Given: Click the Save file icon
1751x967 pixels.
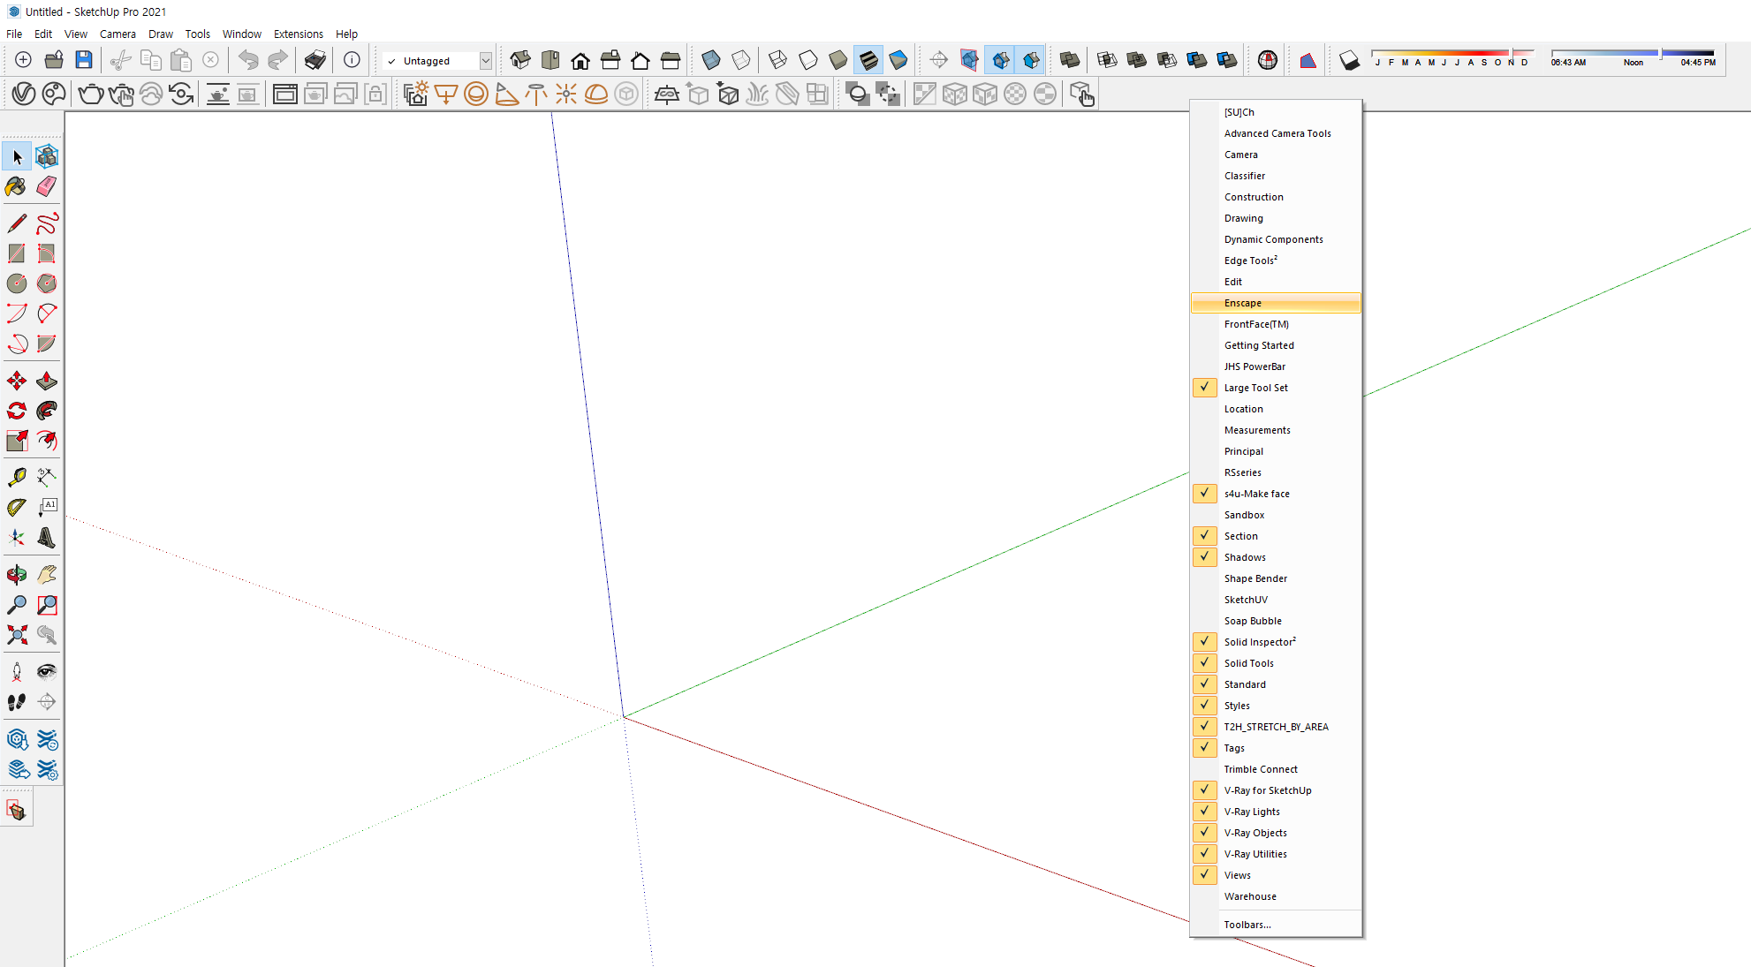Looking at the screenshot, I should point(84,60).
